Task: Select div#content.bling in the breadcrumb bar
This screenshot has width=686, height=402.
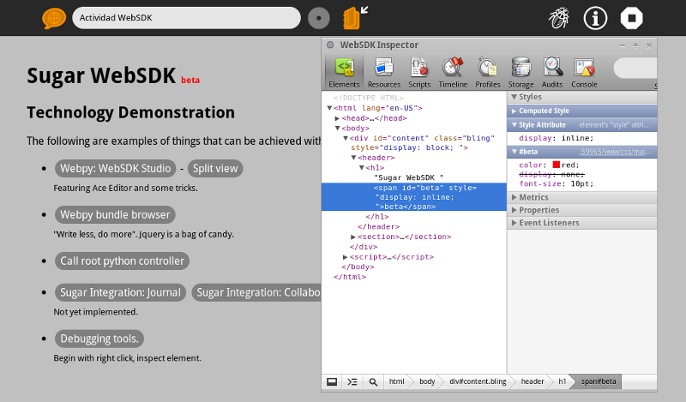Action: [478, 381]
